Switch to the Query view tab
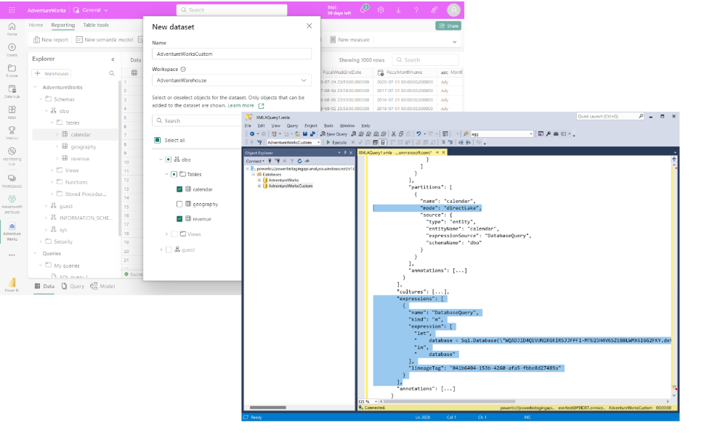The image size is (704, 438). click(x=73, y=286)
